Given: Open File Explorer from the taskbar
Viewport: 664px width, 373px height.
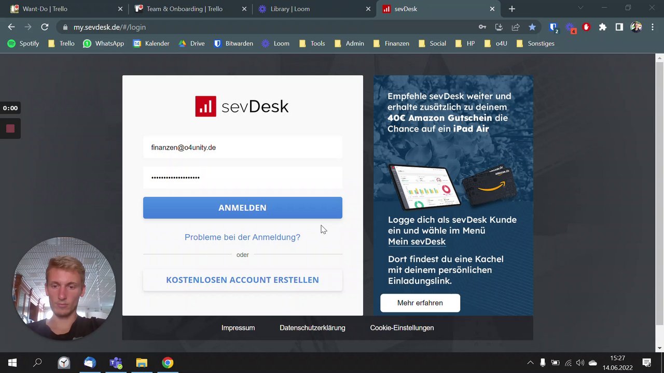Looking at the screenshot, I should (142, 363).
